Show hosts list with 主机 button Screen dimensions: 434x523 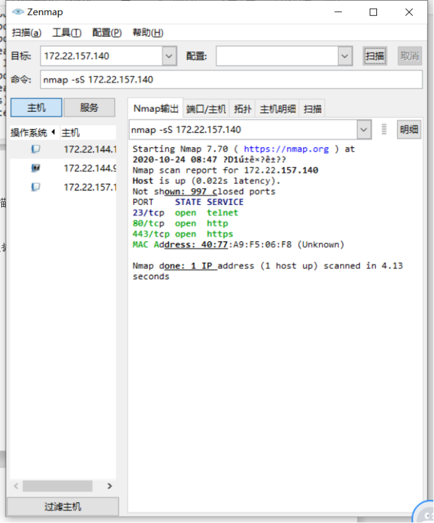(36, 107)
